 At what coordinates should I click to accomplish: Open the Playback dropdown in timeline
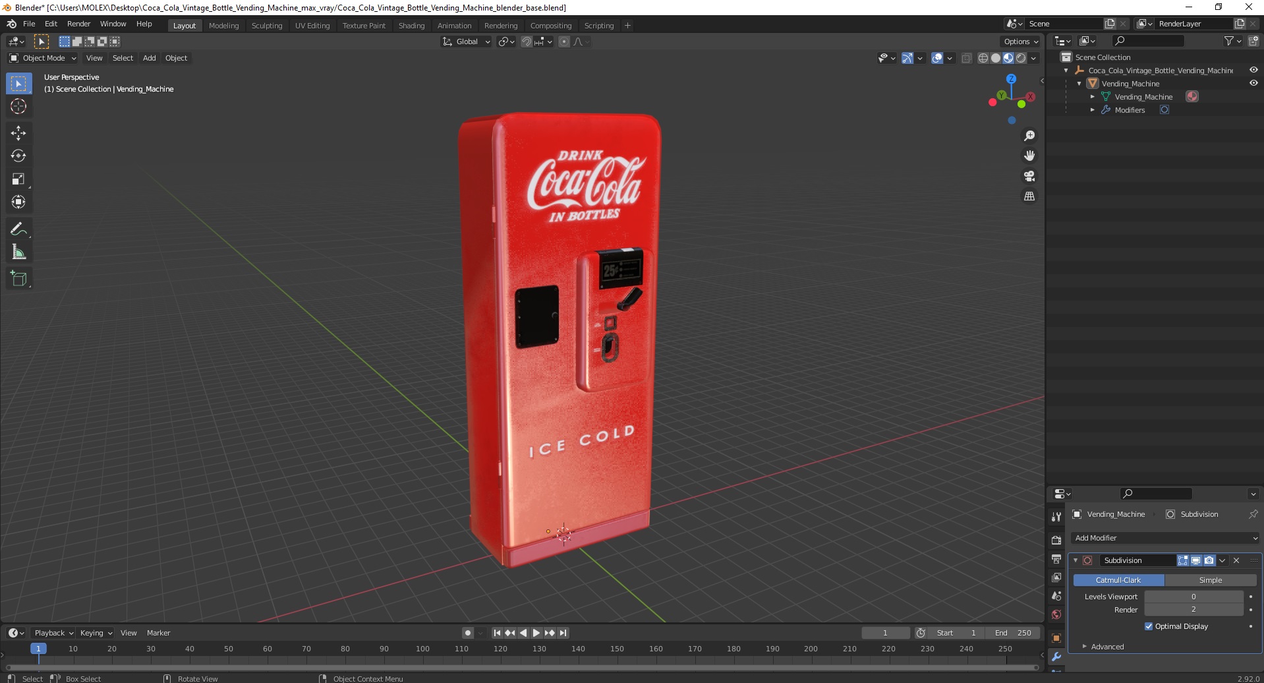tap(53, 633)
